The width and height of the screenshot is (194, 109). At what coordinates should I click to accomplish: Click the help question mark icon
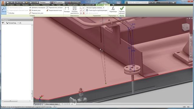pos(173,2)
